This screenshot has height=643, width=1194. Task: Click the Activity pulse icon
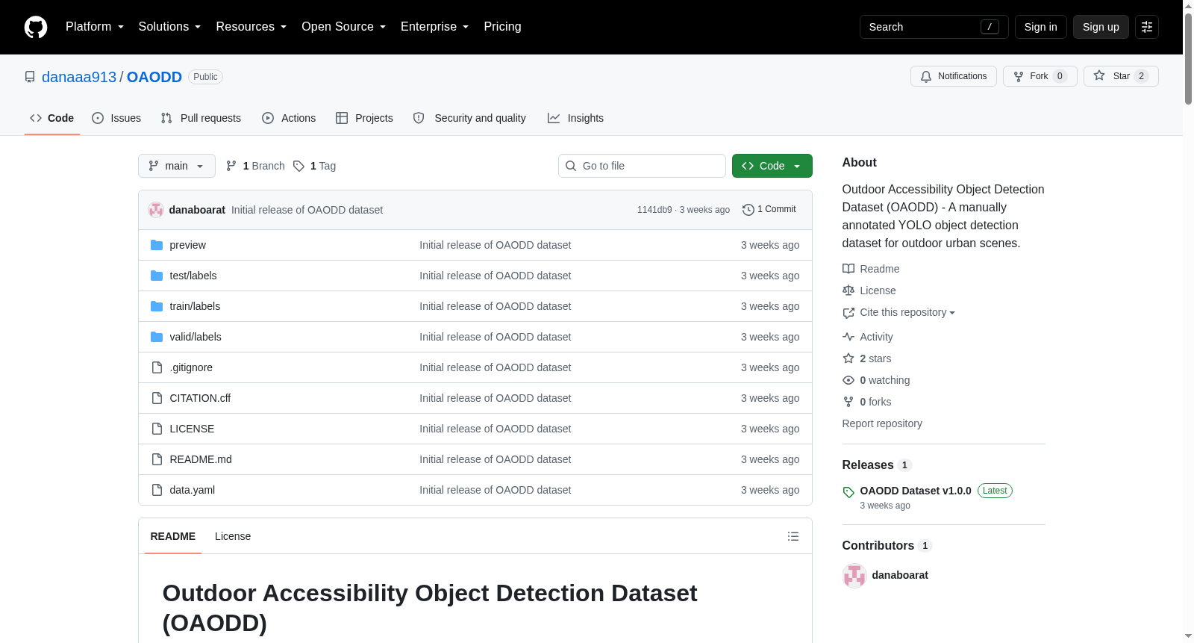click(x=848, y=337)
